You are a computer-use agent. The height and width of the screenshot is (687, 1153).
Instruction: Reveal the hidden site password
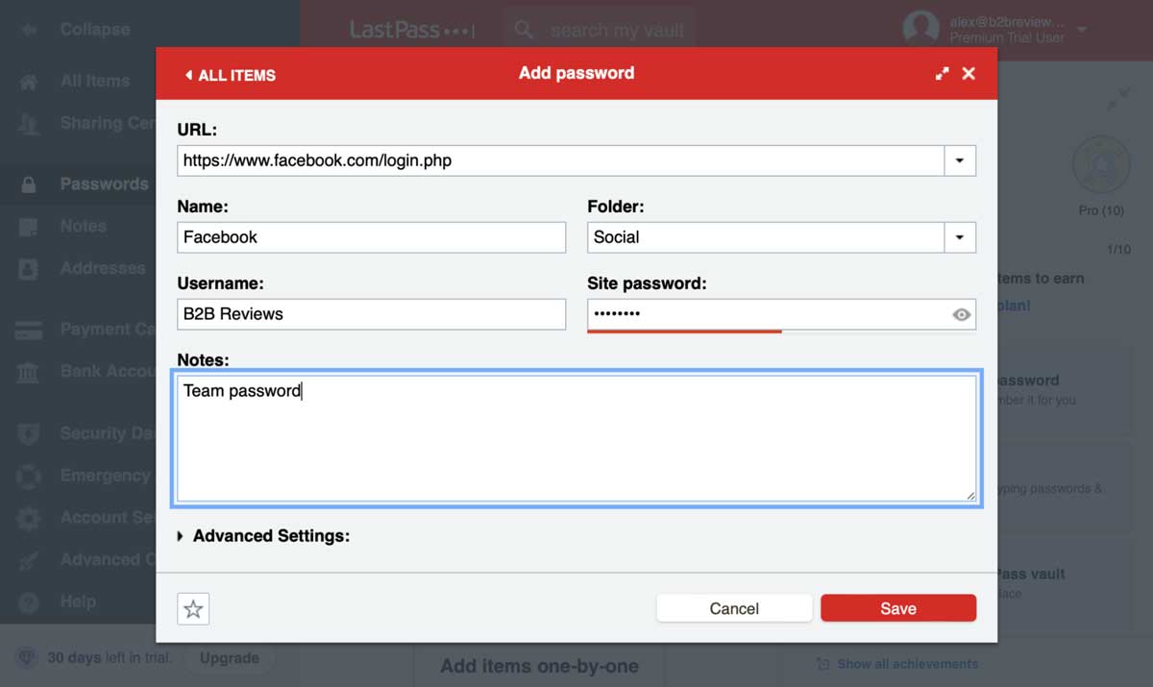click(962, 313)
